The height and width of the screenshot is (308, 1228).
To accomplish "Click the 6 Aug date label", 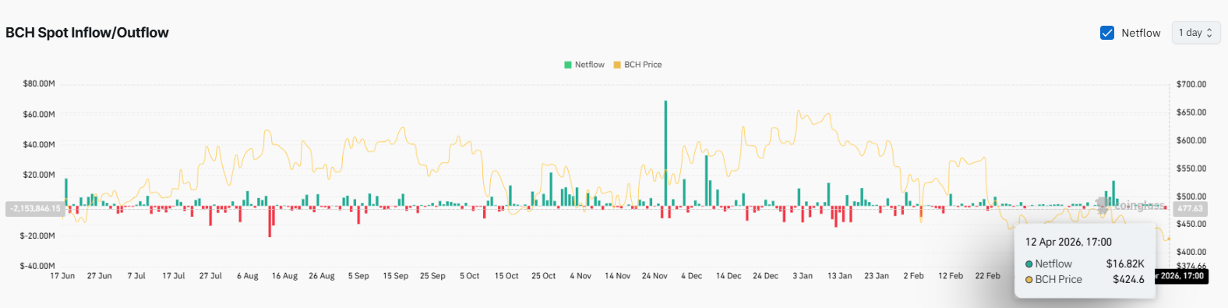I will pyautogui.click(x=248, y=276).
